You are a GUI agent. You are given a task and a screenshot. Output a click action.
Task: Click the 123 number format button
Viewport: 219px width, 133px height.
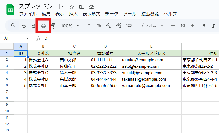coord(129,25)
